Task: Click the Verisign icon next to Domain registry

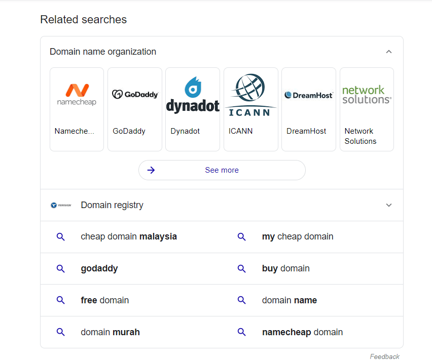Action: point(60,205)
